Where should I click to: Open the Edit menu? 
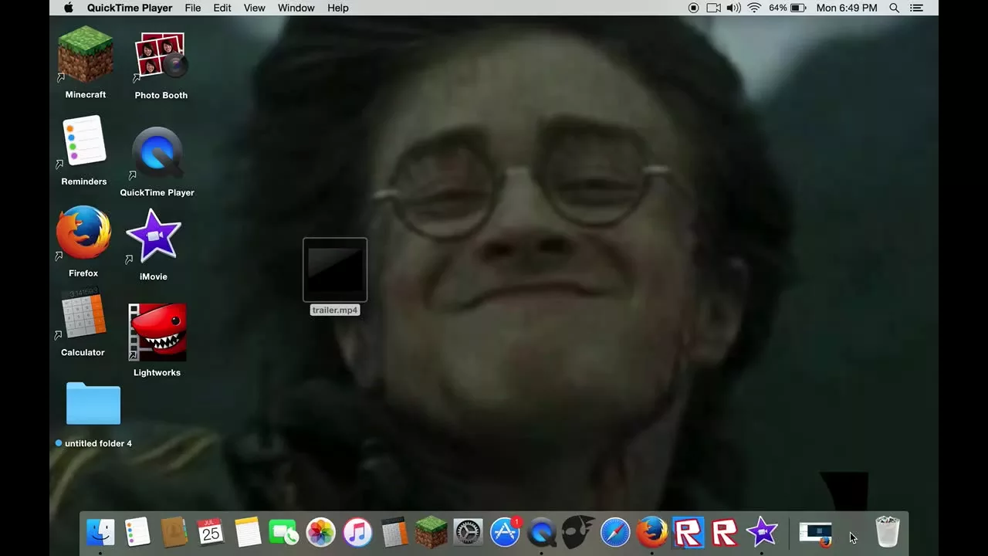222,8
